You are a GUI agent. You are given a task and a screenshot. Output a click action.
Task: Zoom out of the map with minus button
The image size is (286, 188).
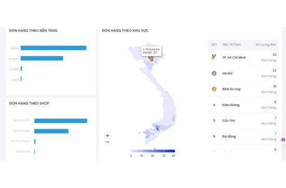tap(108, 142)
